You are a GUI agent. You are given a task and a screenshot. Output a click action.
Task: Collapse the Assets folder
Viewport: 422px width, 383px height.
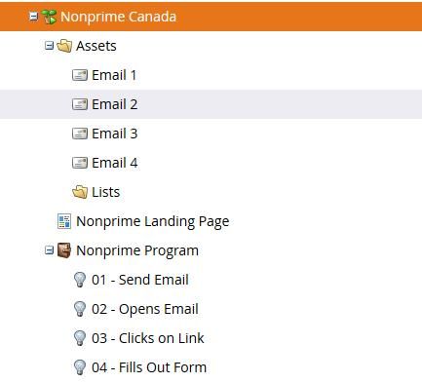point(49,46)
